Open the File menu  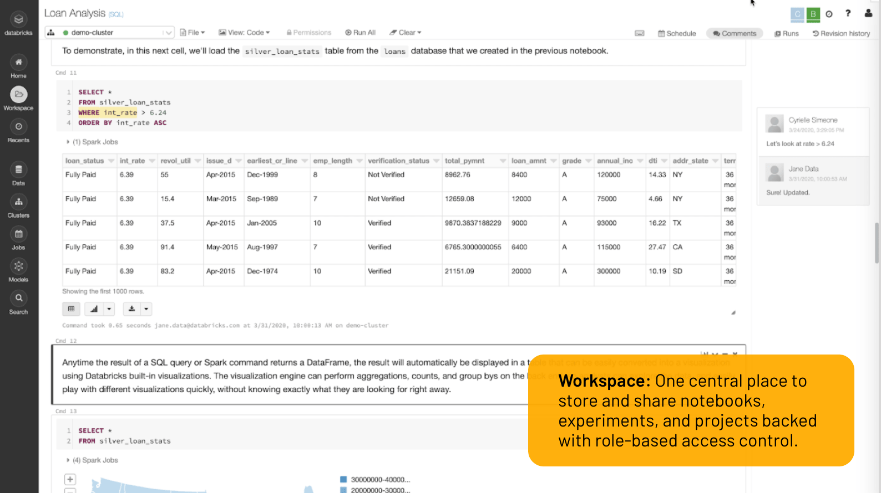pos(193,33)
